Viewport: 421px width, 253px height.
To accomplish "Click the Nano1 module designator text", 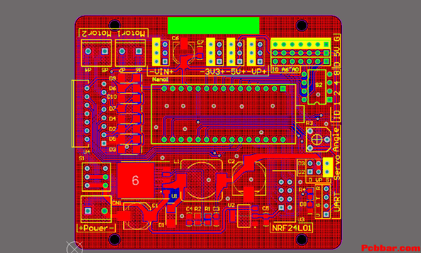I will point(158,80).
